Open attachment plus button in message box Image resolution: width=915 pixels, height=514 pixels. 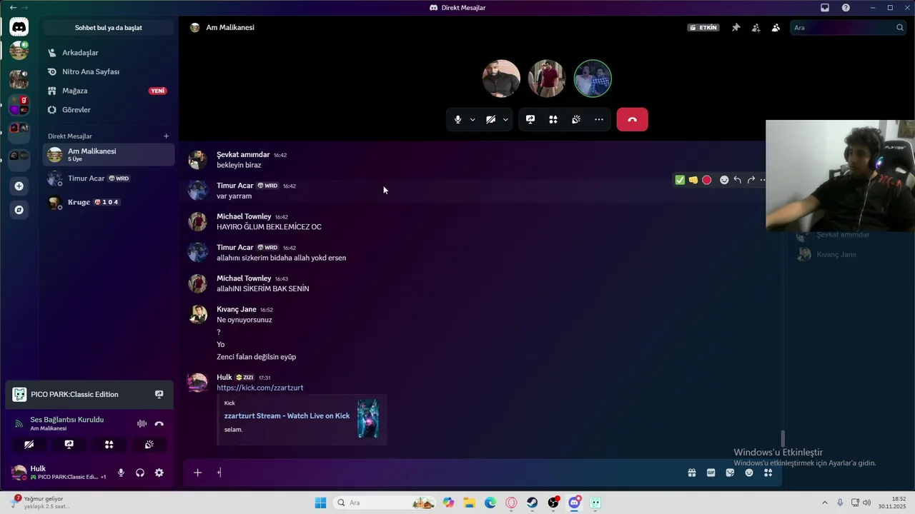198,473
